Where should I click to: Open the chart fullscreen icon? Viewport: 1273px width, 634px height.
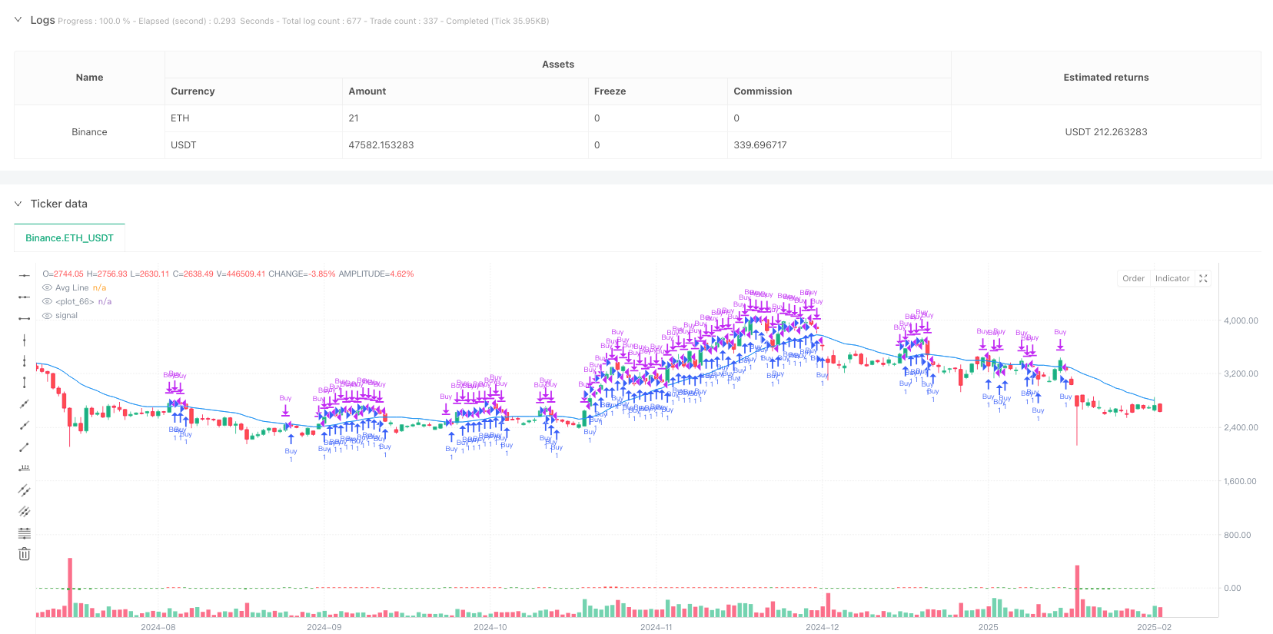tap(1204, 279)
